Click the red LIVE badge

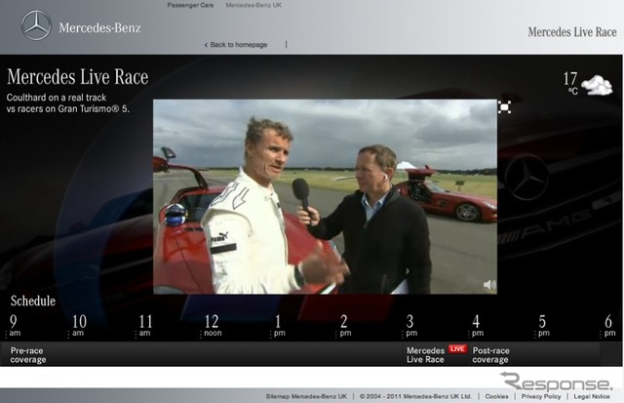coord(457,348)
